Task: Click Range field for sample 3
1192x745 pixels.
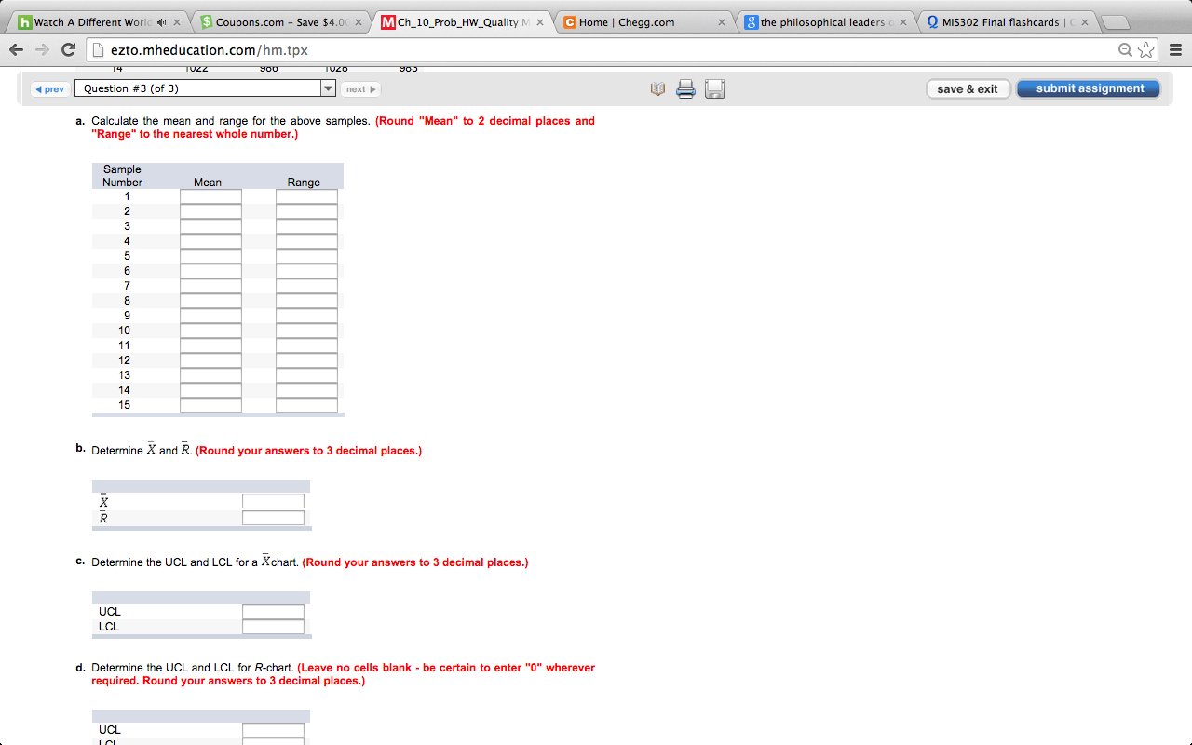Action: pyautogui.click(x=306, y=226)
